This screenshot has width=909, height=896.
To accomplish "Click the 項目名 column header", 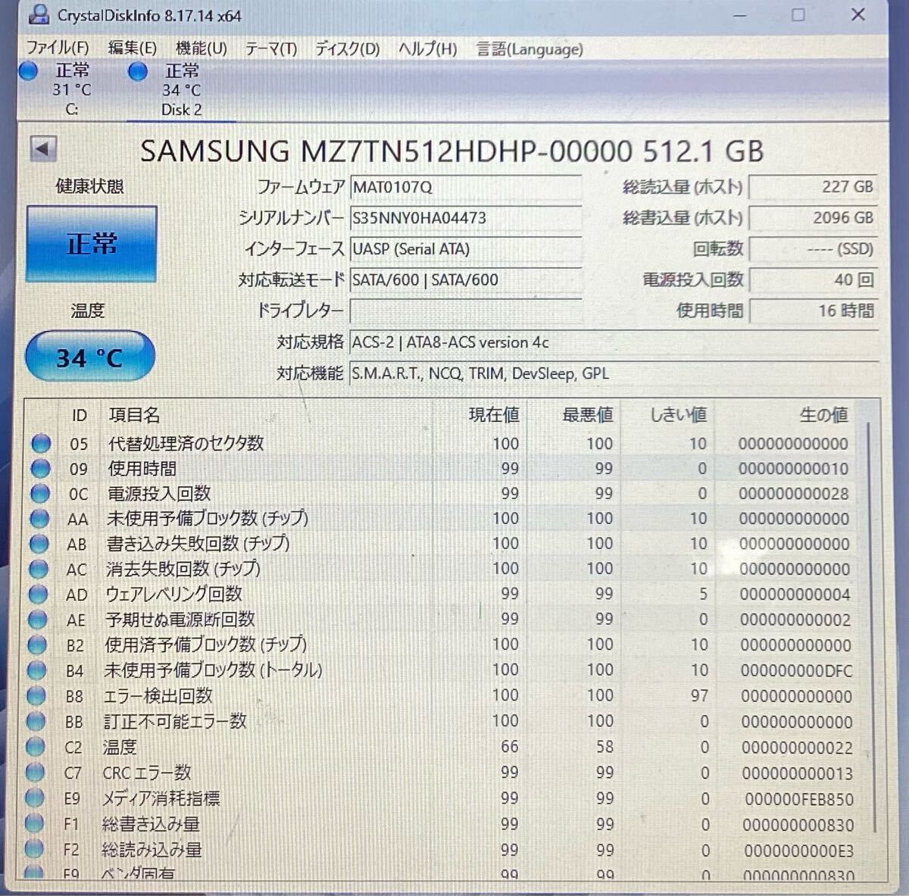I will (x=134, y=415).
